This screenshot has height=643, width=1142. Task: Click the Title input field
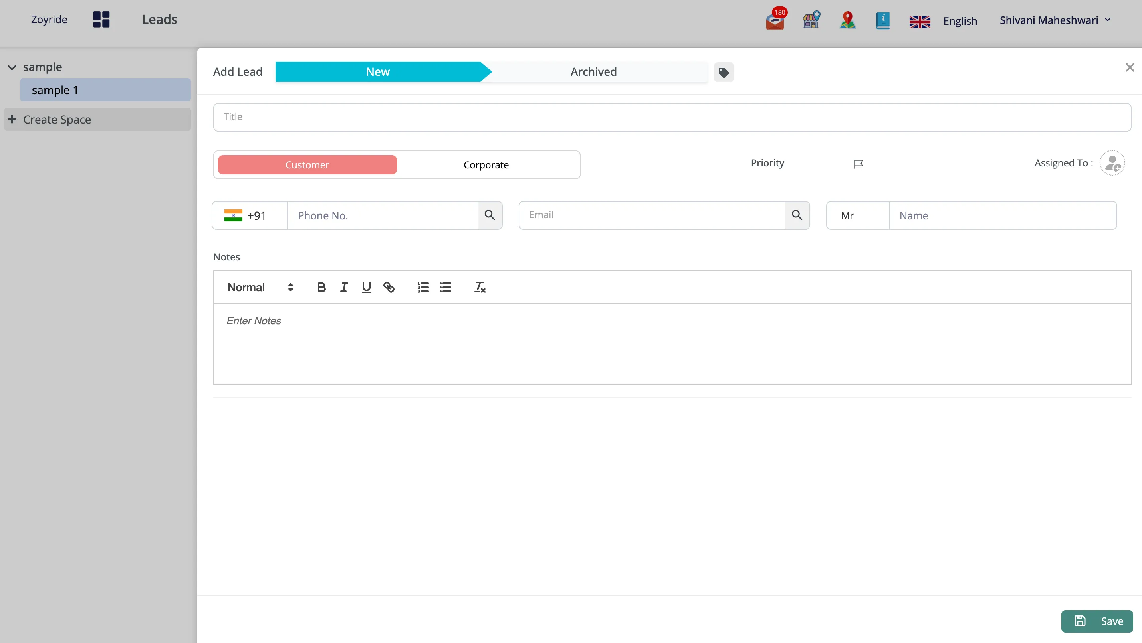click(672, 117)
